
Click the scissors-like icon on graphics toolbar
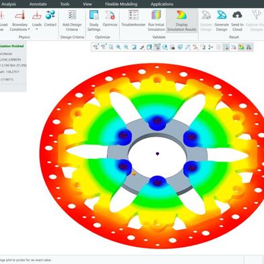[x=211, y=47]
